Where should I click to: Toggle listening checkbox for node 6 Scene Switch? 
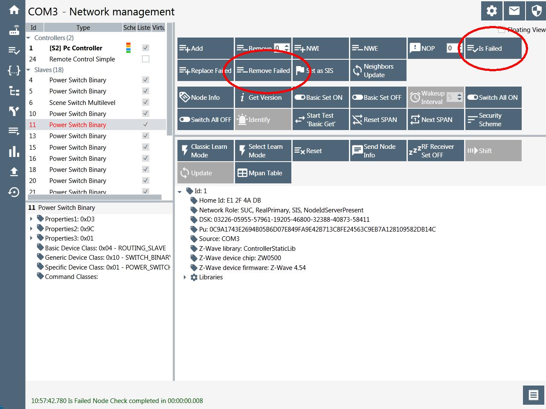145,102
